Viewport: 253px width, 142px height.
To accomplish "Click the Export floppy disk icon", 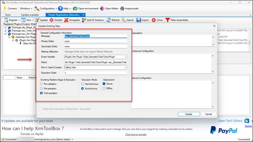I will 139,20.
